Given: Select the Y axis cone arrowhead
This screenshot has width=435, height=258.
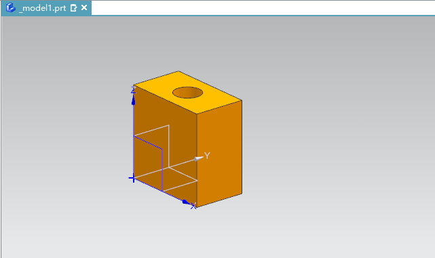Looking at the screenshot, I should point(199,158).
